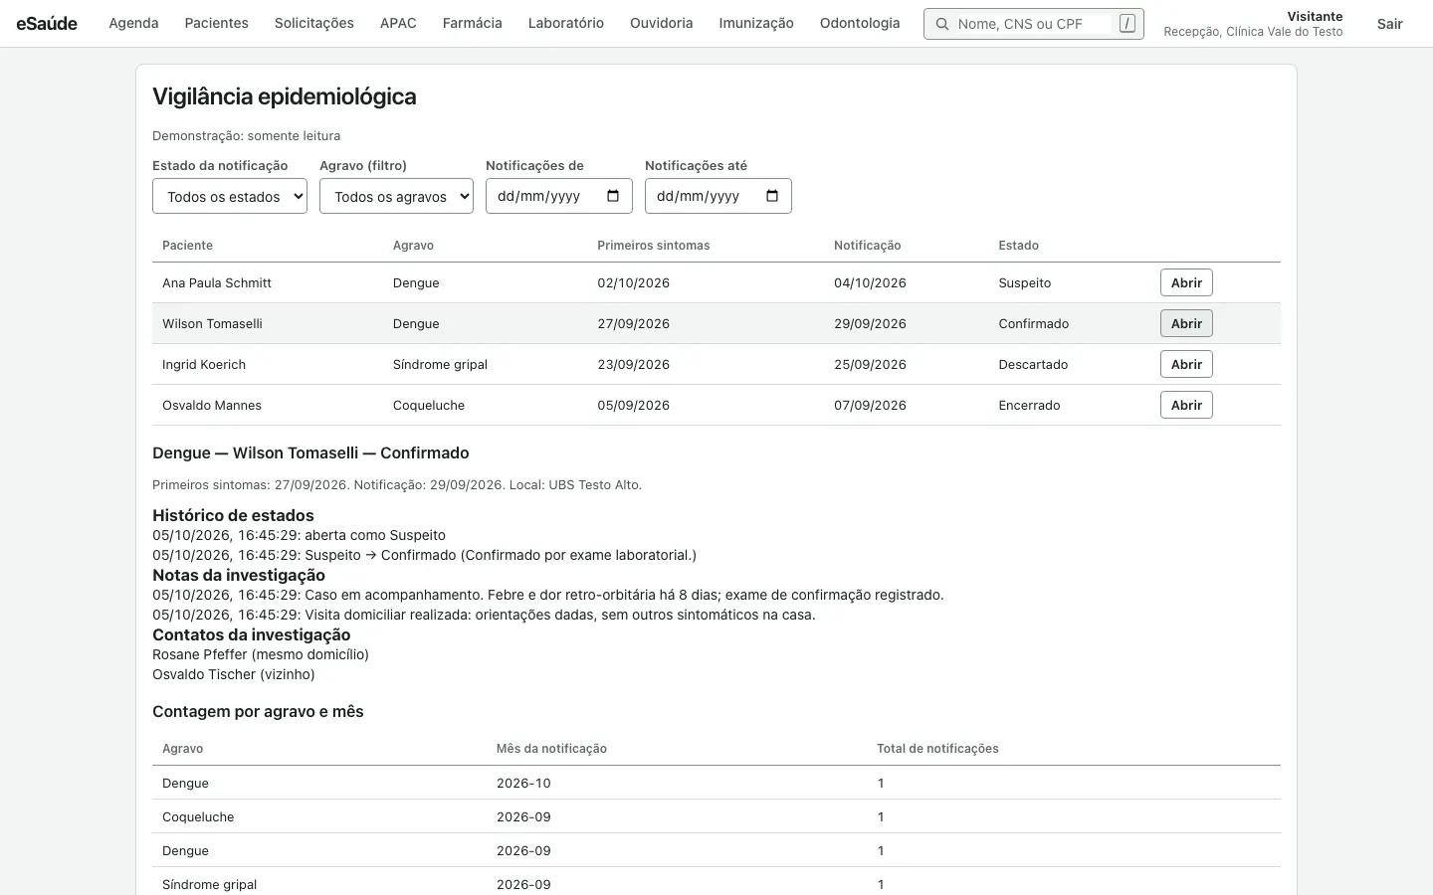Open calendar picker in Notificações de
This screenshot has width=1433, height=895.
[x=613, y=196]
